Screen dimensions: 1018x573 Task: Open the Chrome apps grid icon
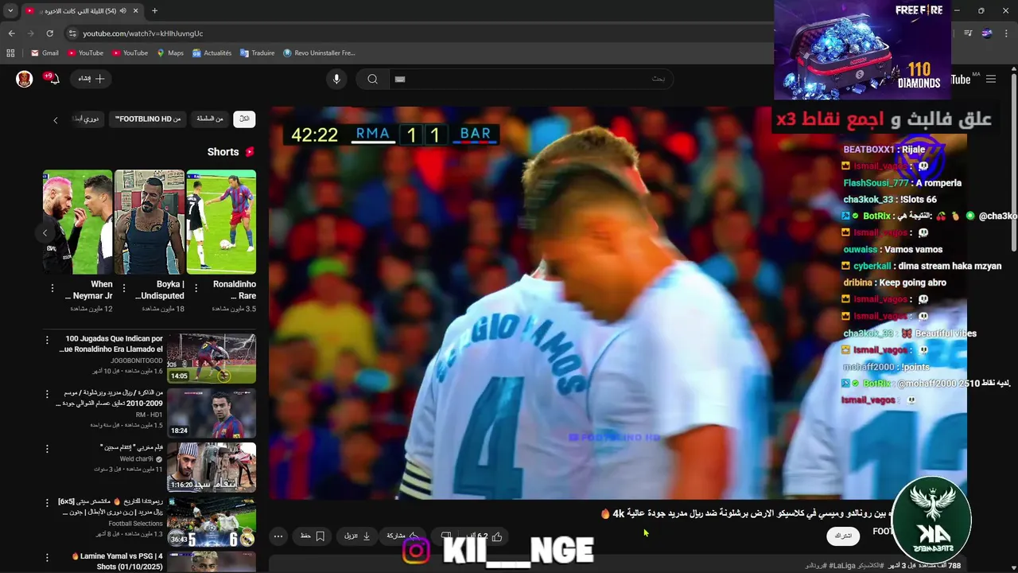pyautogui.click(x=10, y=53)
